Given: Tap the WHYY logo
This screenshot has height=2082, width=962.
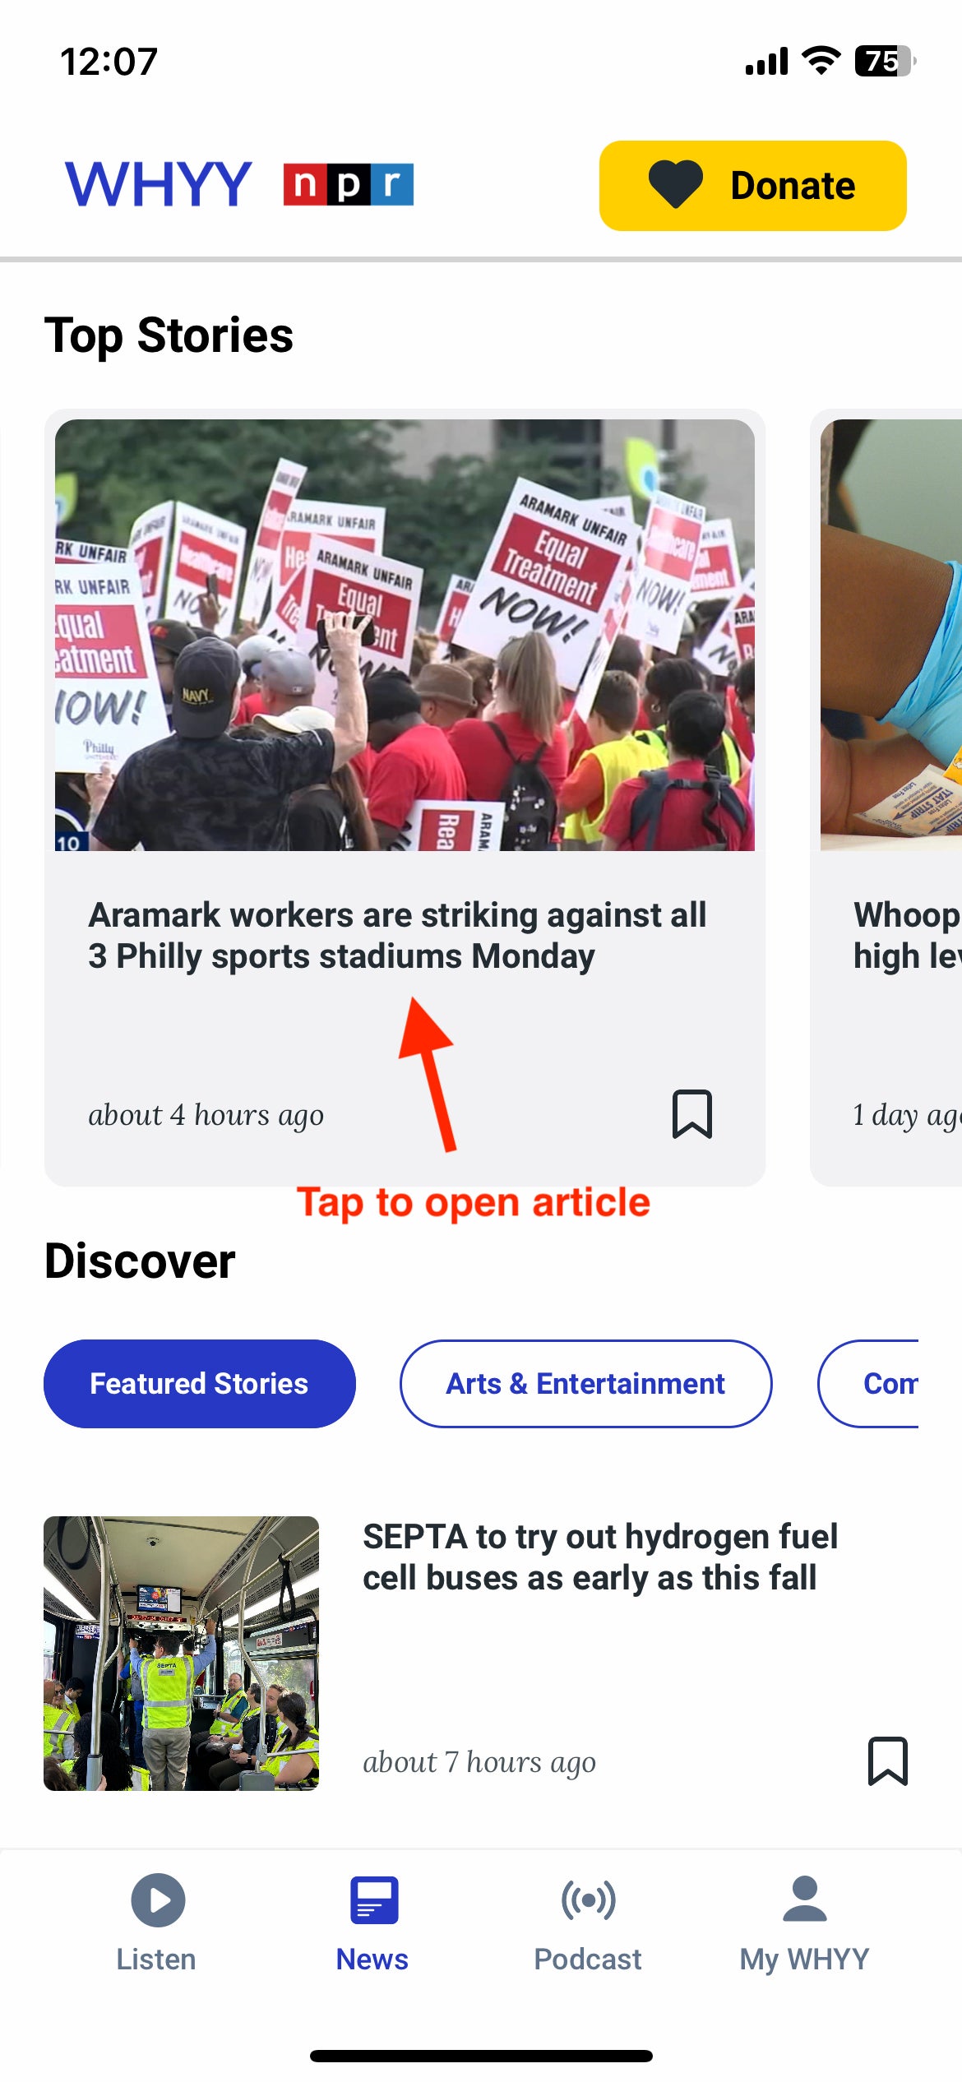Looking at the screenshot, I should [158, 184].
